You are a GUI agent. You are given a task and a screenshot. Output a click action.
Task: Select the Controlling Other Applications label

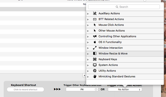[x=117, y=36]
